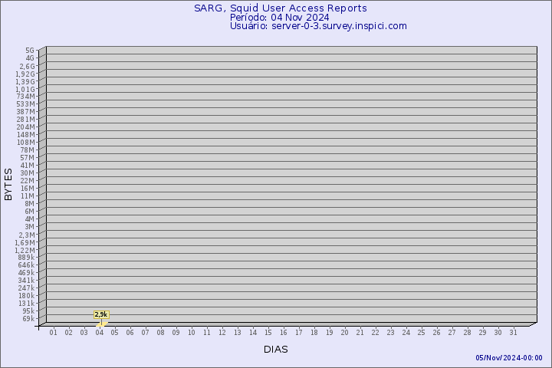
Task: Click the 387M y-axis value
Action: pos(26,112)
